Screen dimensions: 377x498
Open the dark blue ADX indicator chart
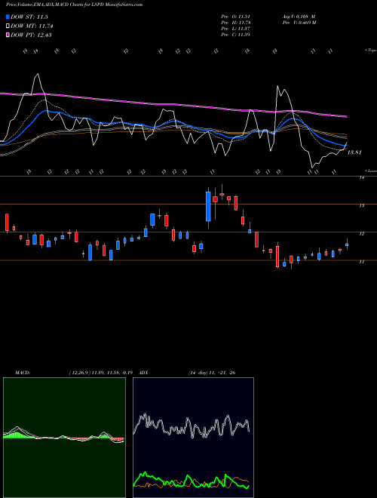click(x=193, y=438)
